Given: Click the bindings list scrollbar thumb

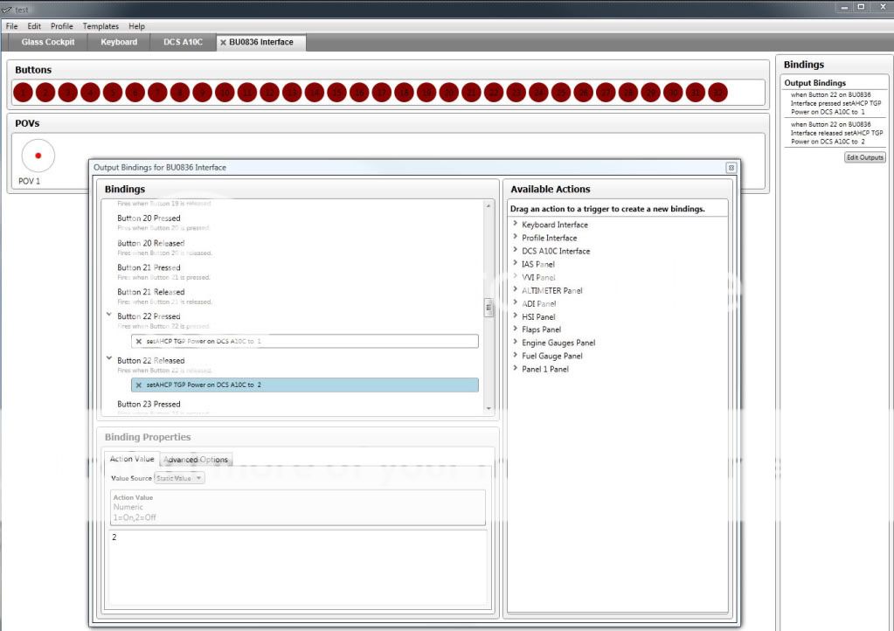Looking at the screenshot, I should click(x=489, y=308).
